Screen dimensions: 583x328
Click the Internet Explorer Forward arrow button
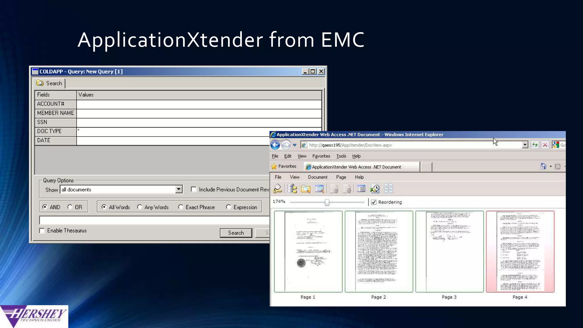coord(286,145)
